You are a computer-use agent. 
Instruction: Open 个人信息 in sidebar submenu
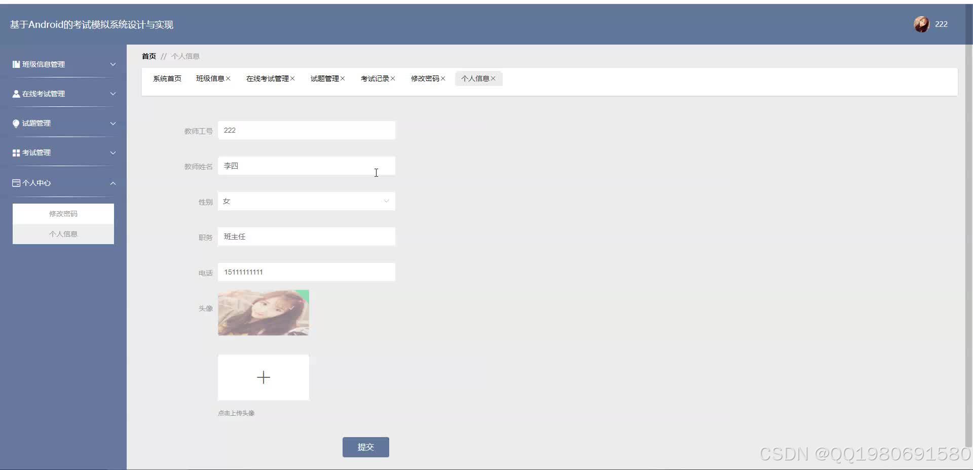pyautogui.click(x=63, y=234)
